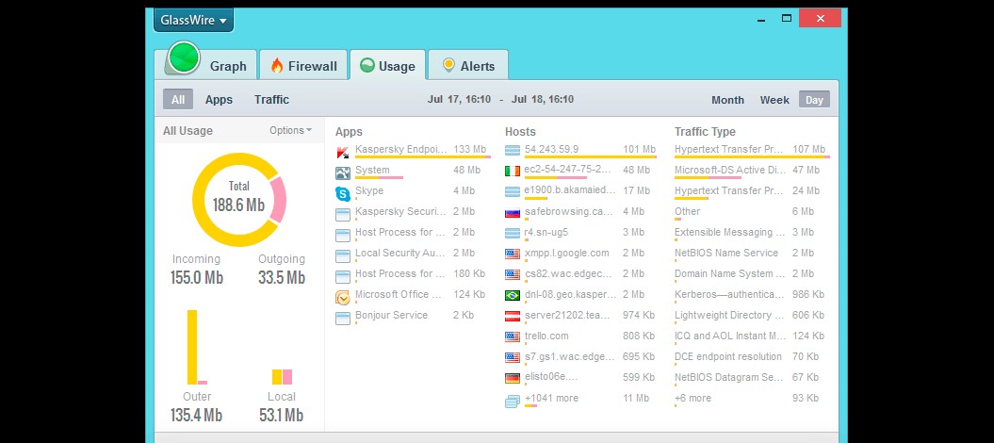Select the System 48 Mb app row
This screenshot has width=994, height=443.
click(x=413, y=172)
